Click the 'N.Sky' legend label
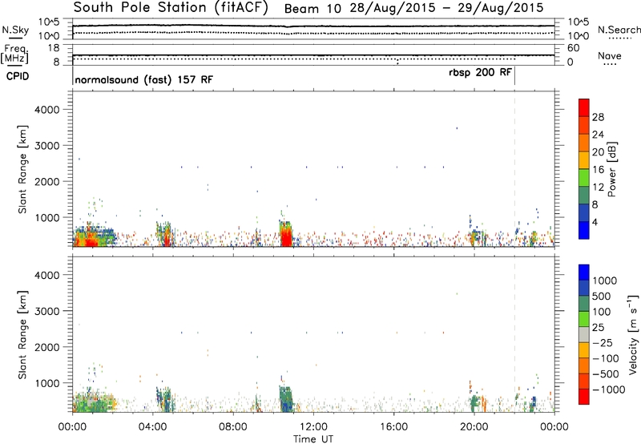 [x=15, y=30]
